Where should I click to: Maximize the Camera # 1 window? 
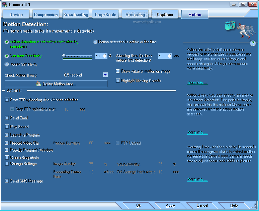coord(243,4)
